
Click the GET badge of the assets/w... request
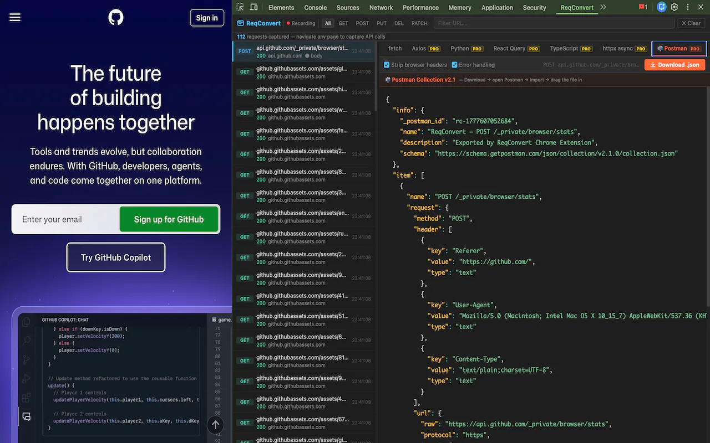pyautogui.click(x=245, y=113)
